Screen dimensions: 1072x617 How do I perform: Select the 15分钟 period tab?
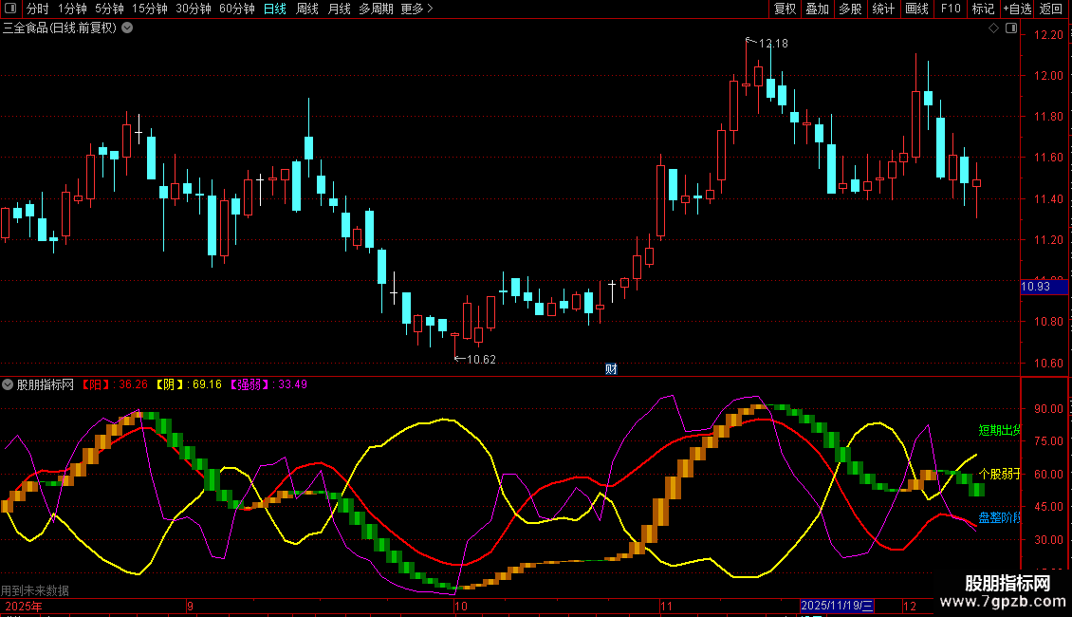[x=150, y=9]
